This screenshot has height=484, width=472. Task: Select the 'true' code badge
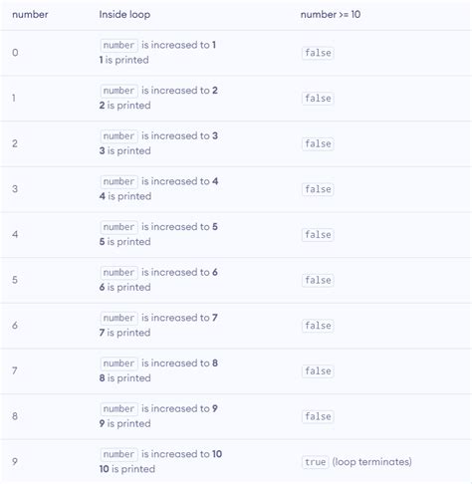[316, 462]
